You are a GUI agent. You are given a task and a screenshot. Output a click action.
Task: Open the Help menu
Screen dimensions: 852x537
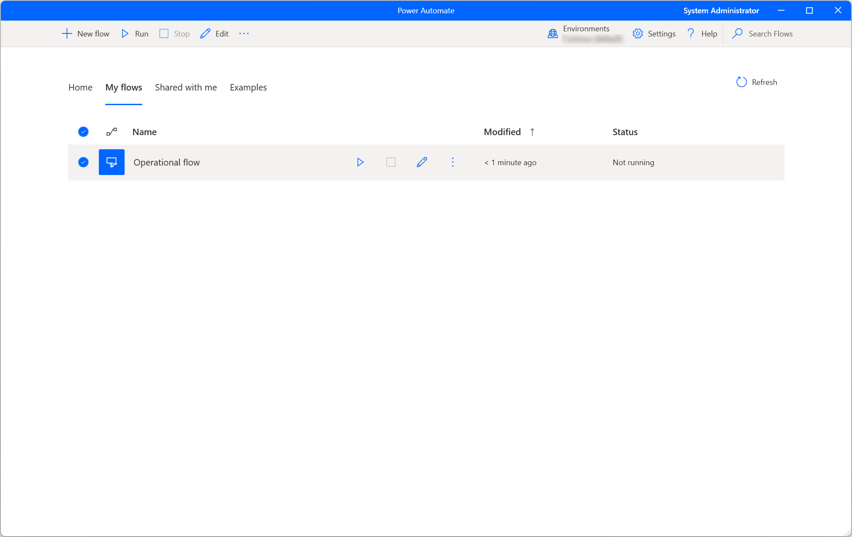pos(702,33)
